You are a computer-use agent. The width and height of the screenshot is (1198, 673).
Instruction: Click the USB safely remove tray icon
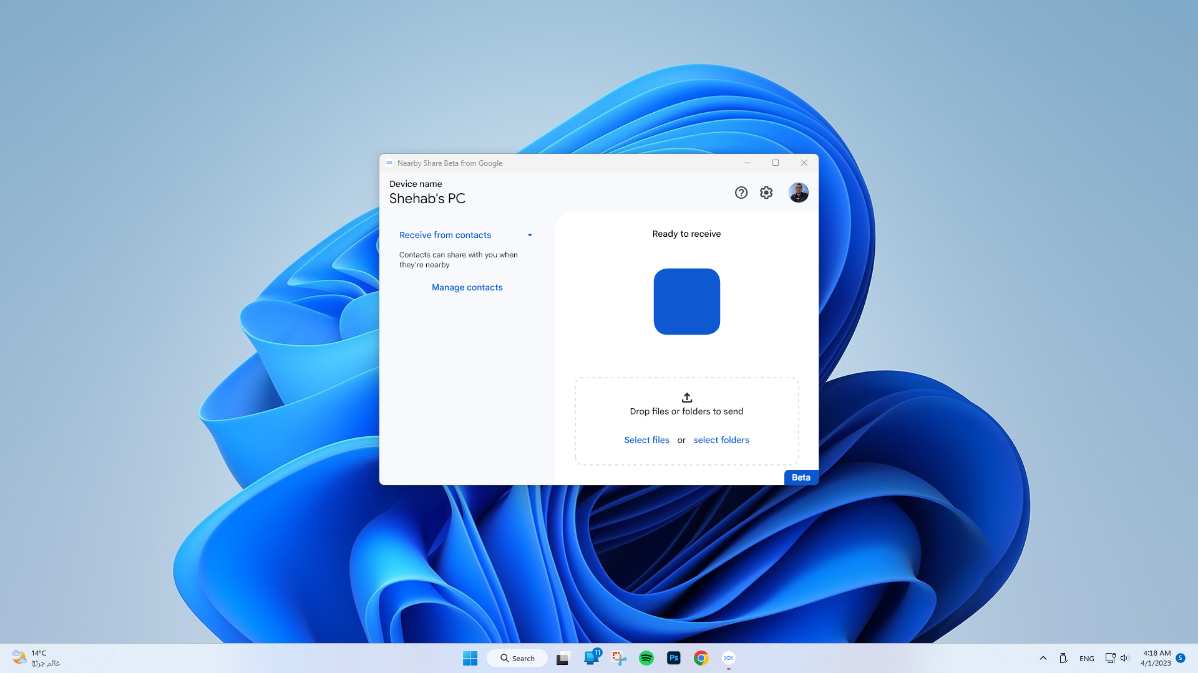(1063, 658)
